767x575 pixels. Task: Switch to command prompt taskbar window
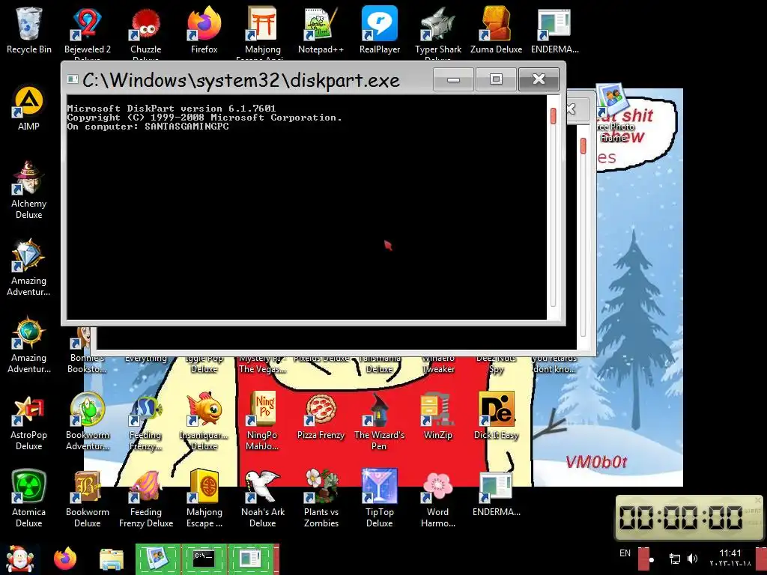tap(204, 559)
